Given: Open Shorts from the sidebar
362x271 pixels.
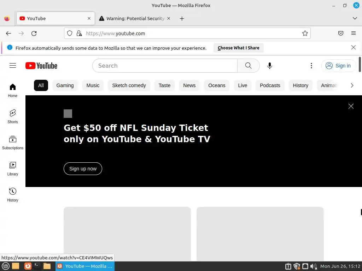Looking at the screenshot, I should pos(13,116).
